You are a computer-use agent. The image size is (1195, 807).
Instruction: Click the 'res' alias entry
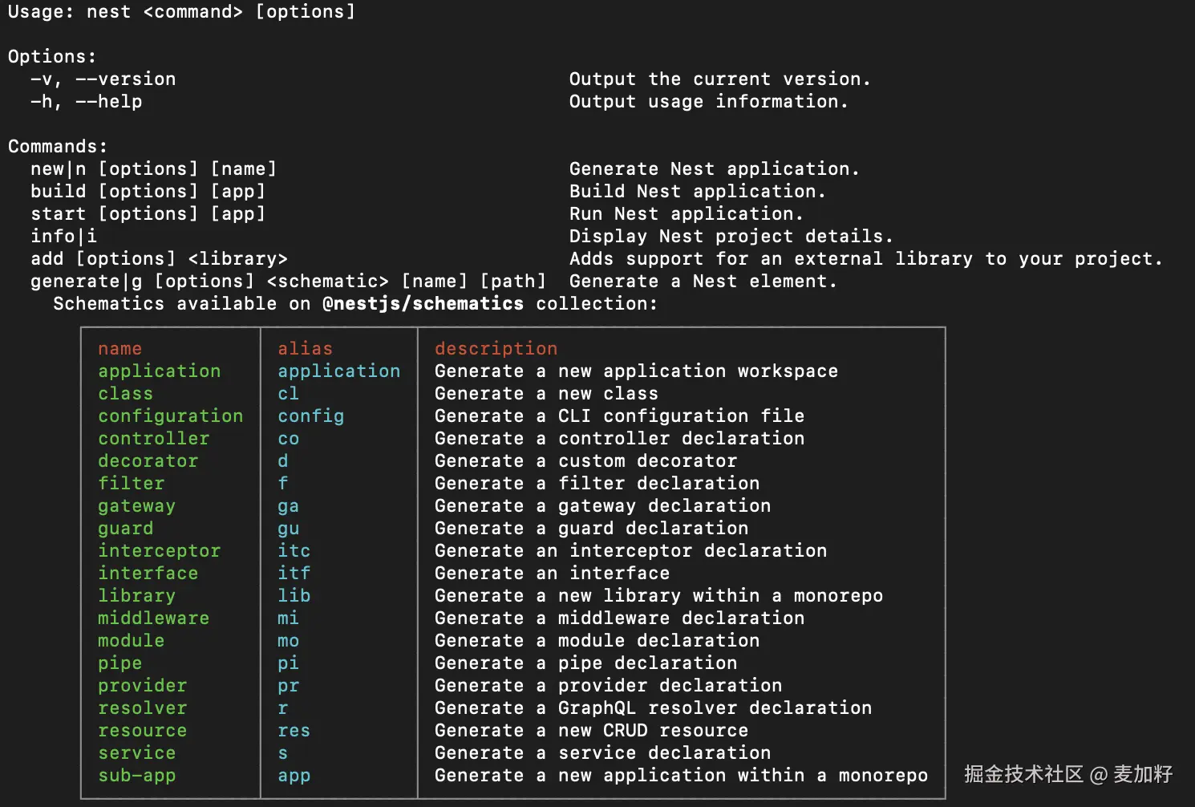tap(294, 731)
